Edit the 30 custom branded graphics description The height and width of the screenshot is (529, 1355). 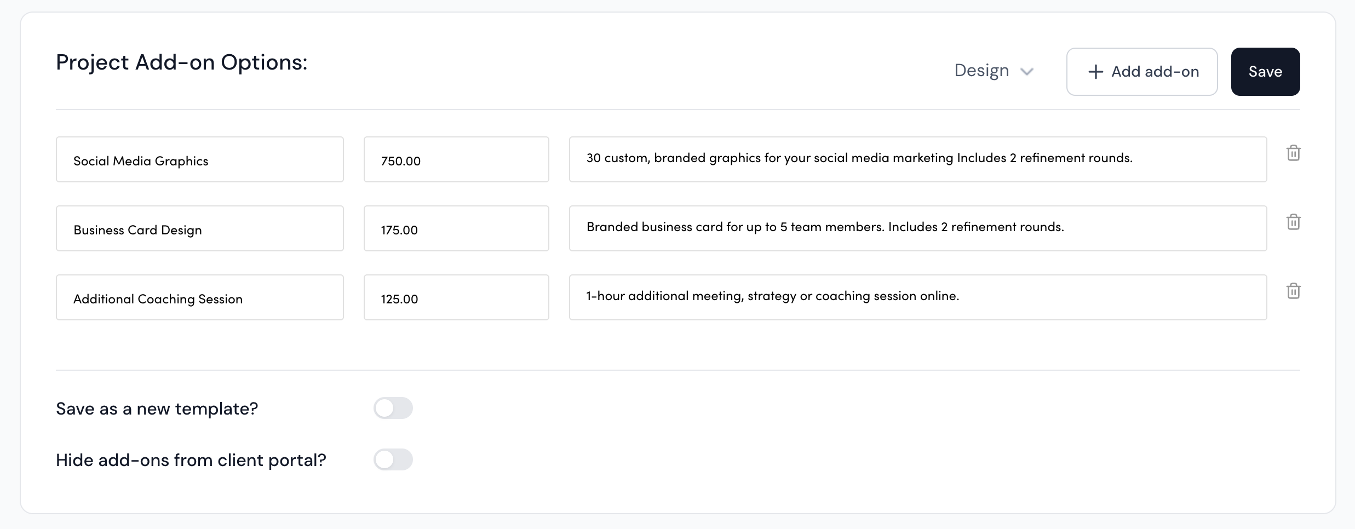point(917,159)
